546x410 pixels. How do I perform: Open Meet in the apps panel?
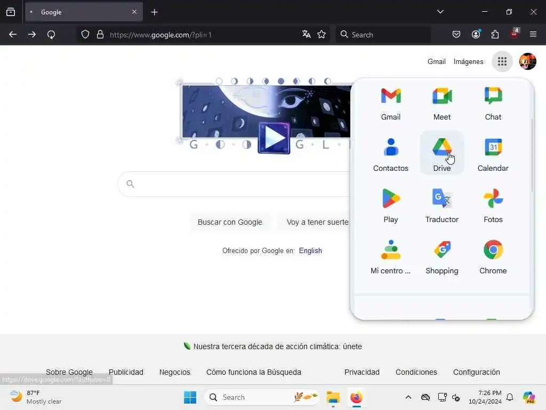tap(442, 104)
